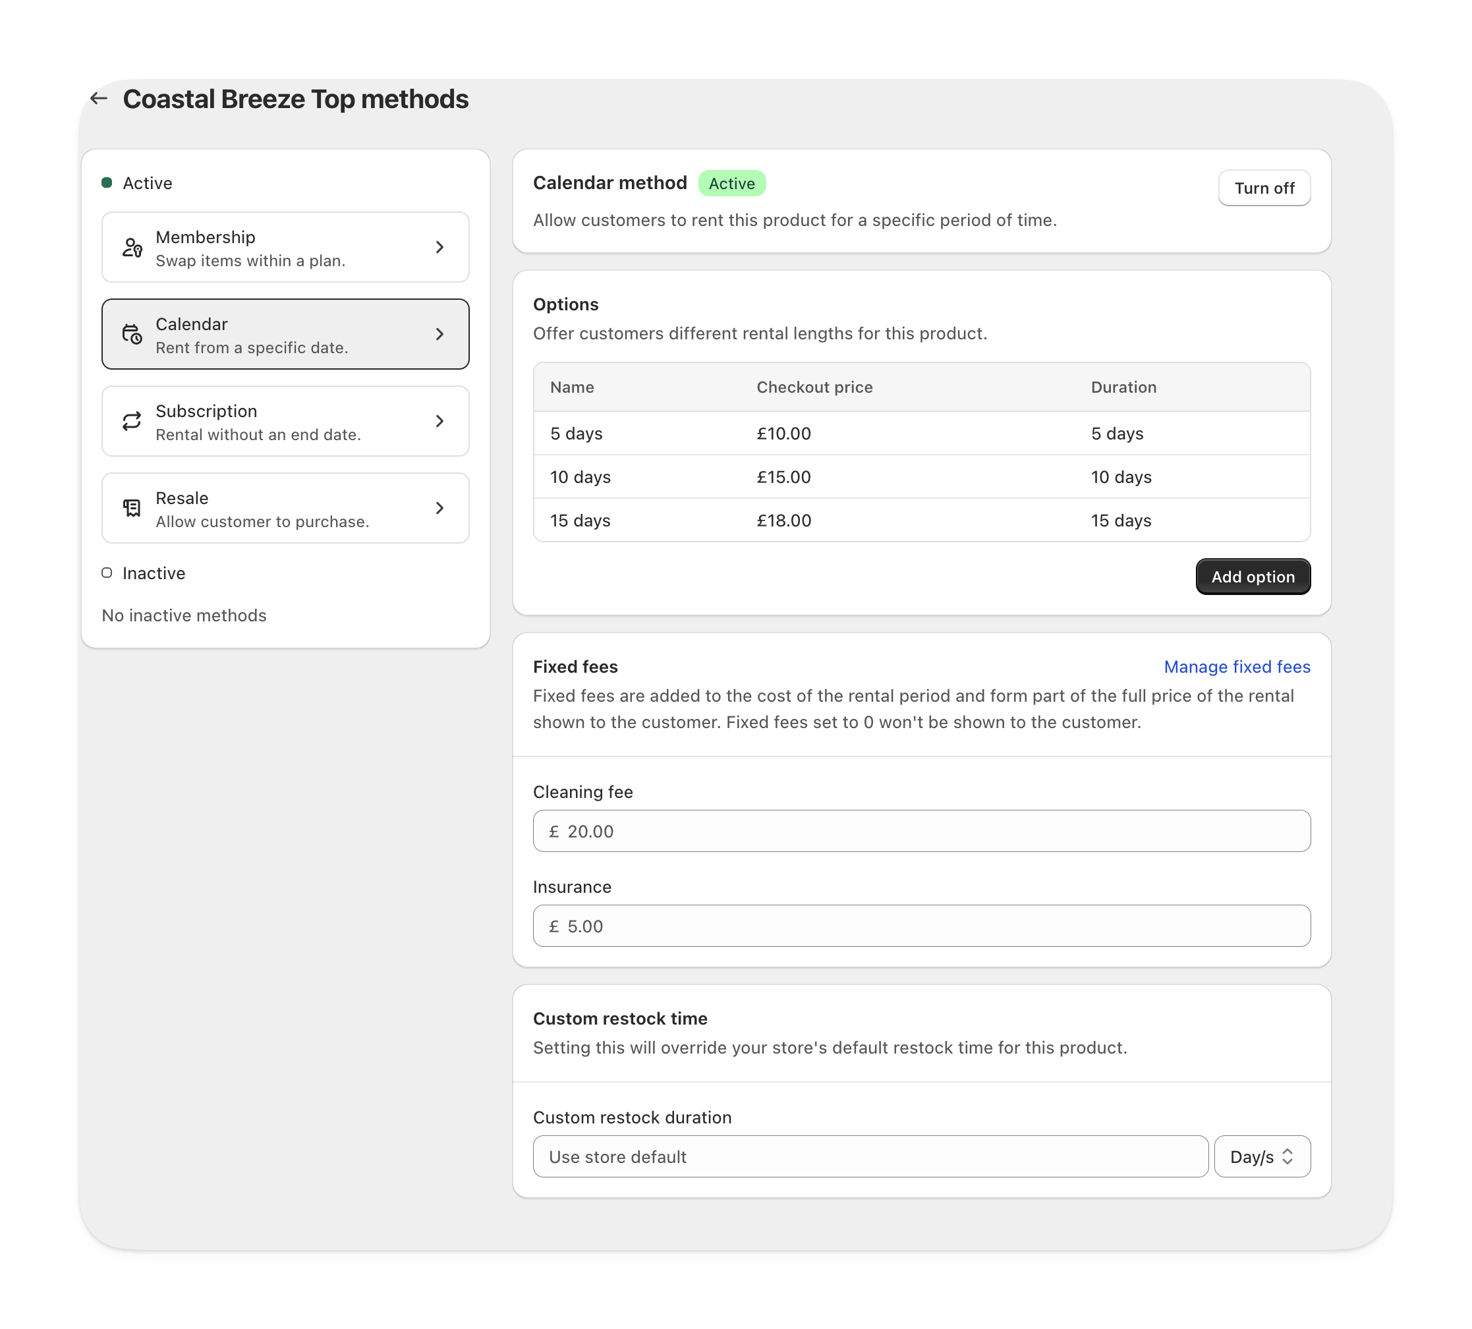Click the green Active status dot

point(107,183)
